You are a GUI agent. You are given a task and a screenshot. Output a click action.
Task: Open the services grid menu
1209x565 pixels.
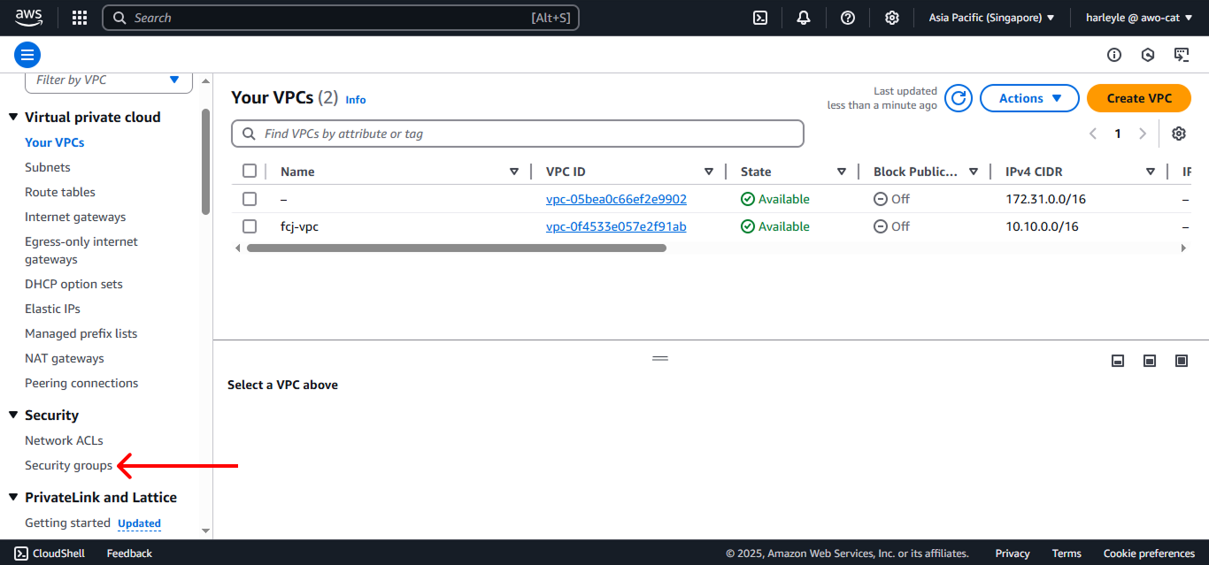pyautogui.click(x=80, y=18)
